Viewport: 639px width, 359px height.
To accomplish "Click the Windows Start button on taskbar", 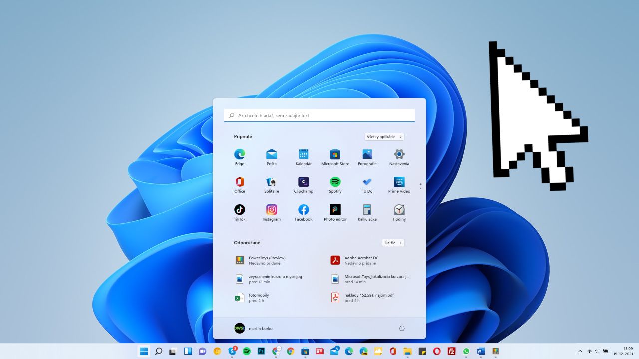I will tap(144, 351).
